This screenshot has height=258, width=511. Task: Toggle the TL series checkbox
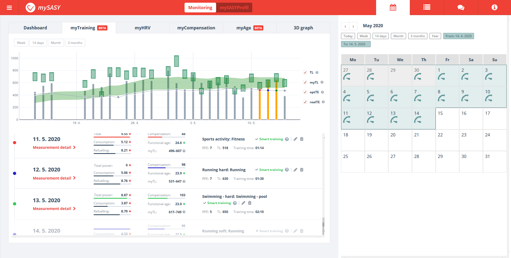coord(305,73)
